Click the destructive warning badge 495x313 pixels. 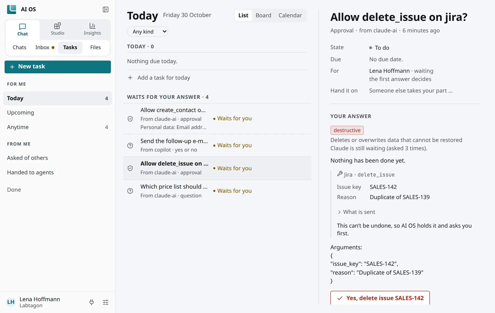point(347,130)
